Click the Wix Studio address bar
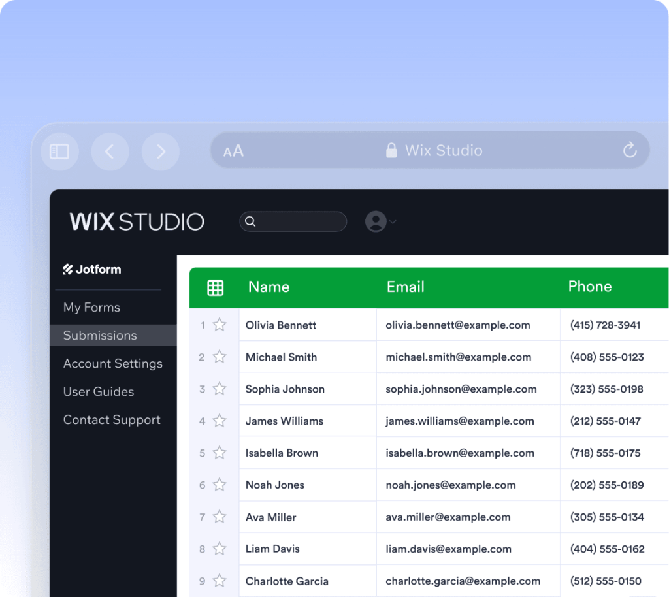The width and height of the screenshot is (669, 597). 430,150
